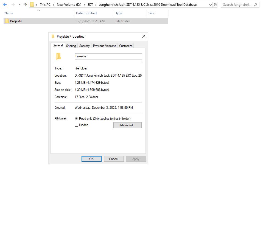Viewport: 263px width, 229px height.
Task: Open Advanced... attributes button
Action: pyautogui.click(x=127, y=125)
